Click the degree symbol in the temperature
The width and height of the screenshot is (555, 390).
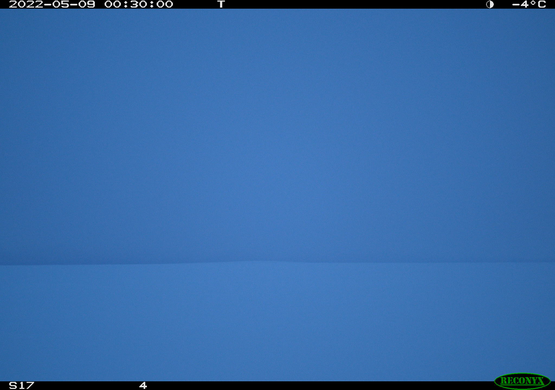tap(533, 3)
